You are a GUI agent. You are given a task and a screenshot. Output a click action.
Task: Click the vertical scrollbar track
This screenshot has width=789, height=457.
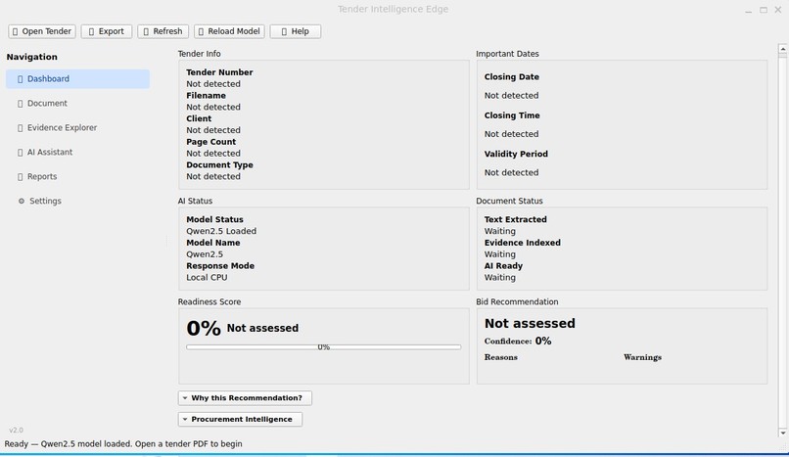pos(782,241)
